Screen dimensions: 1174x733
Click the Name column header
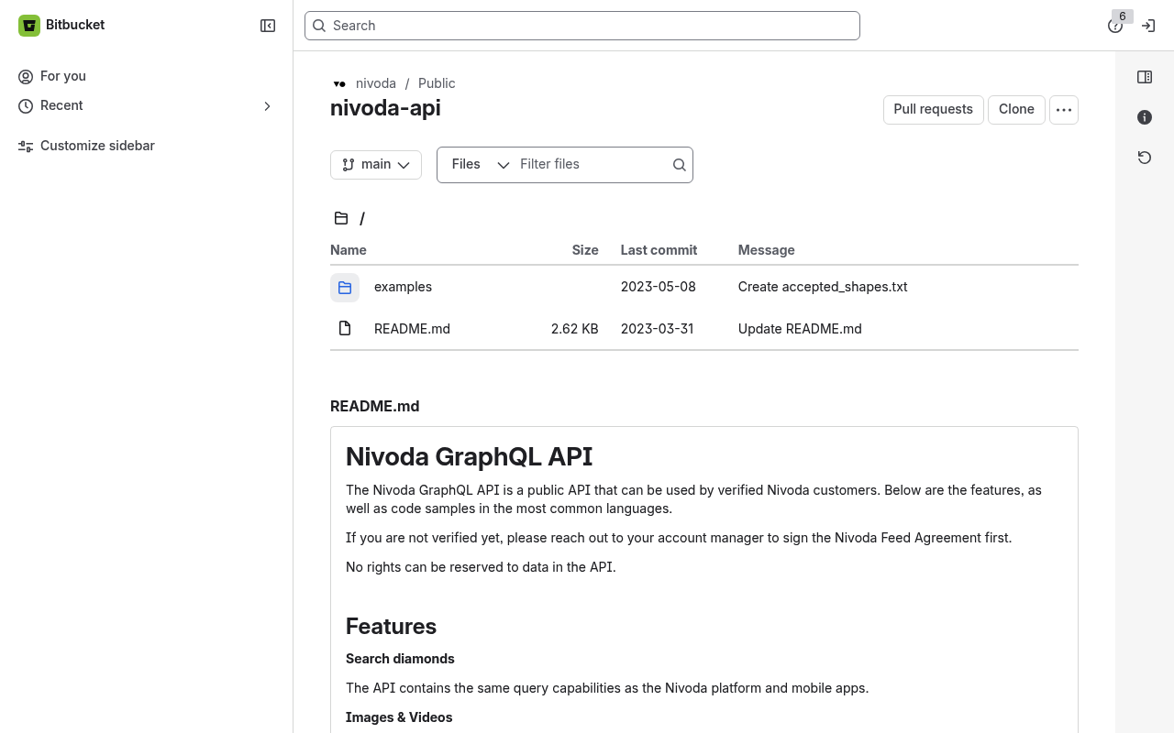(349, 250)
